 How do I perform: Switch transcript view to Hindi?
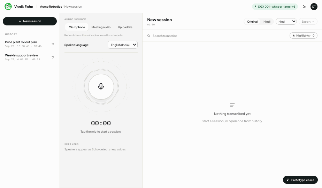click(267, 22)
